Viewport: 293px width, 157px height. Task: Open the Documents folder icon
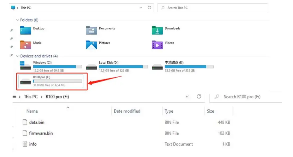[x=91, y=30]
